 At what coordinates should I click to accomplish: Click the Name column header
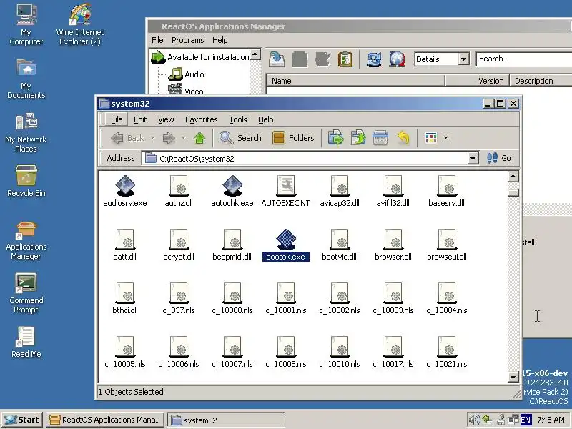[355, 81]
